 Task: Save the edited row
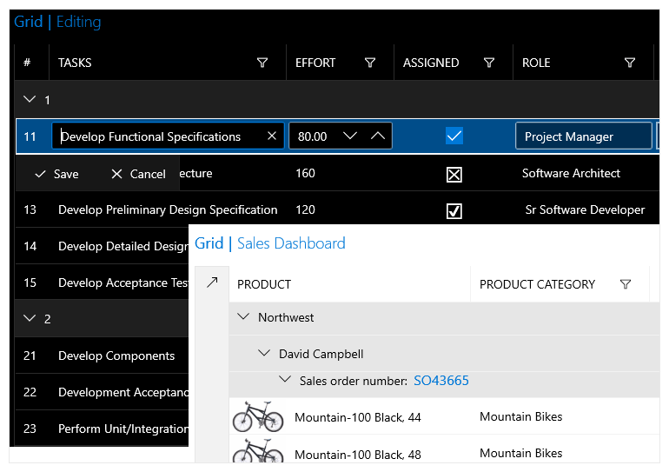tap(56, 174)
